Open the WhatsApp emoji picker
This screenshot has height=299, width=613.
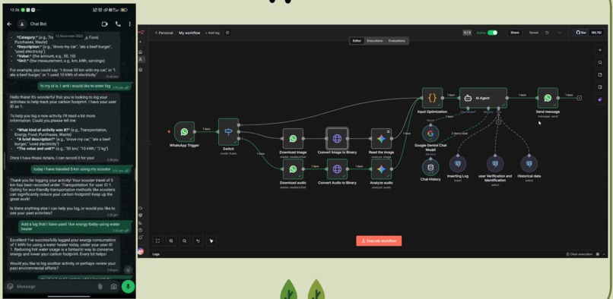point(10,287)
